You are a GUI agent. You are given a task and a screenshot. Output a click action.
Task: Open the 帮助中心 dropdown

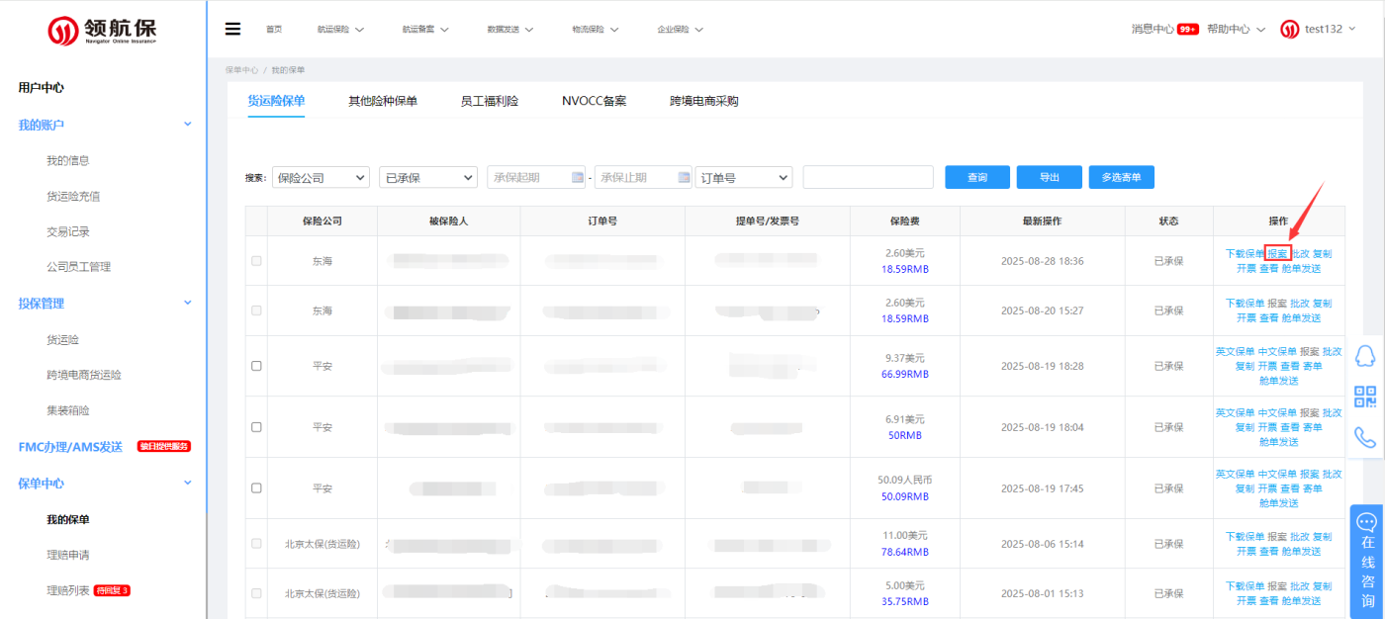pos(1237,30)
